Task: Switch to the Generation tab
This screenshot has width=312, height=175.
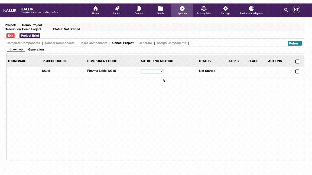Action: click(x=36, y=49)
